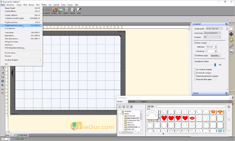
Task: Choose Bild vektorisieren from Datei menu
Action: pyautogui.click(x=21, y=39)
